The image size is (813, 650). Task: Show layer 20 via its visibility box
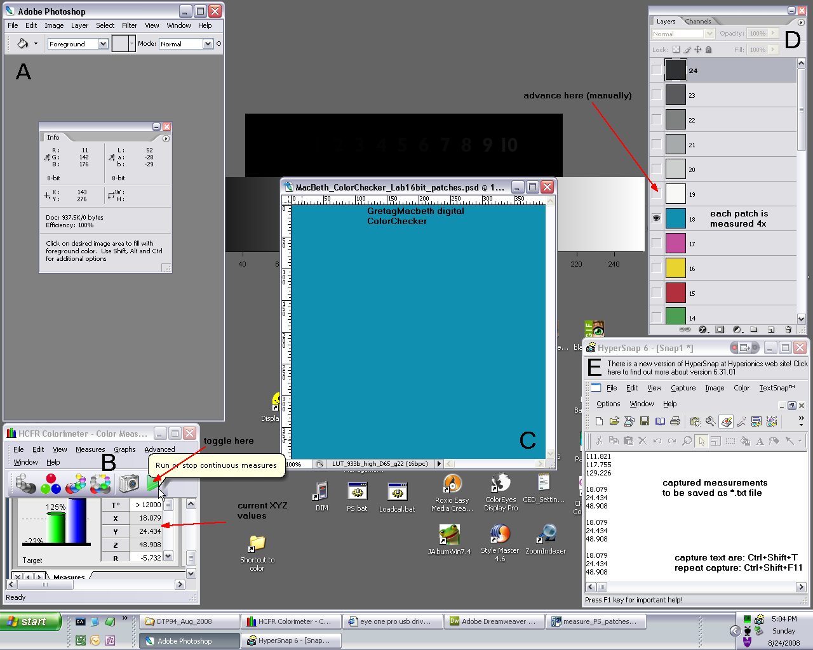[656, 169]
